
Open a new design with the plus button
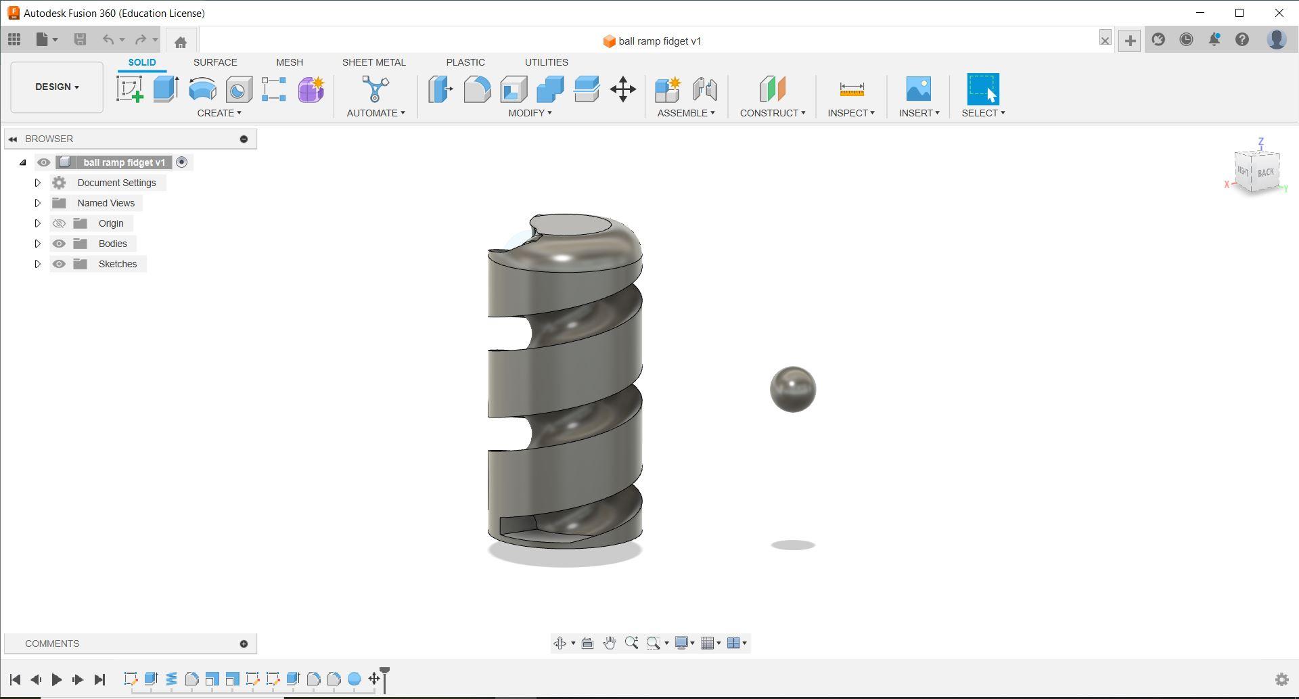tap(1130, 41)
